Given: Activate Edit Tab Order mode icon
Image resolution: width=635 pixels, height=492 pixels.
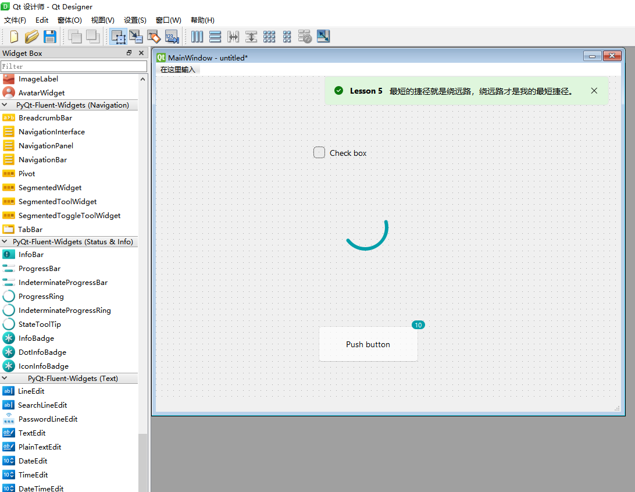Looking at the screenshot, I should pyautogui.click(x=172, y=37).
